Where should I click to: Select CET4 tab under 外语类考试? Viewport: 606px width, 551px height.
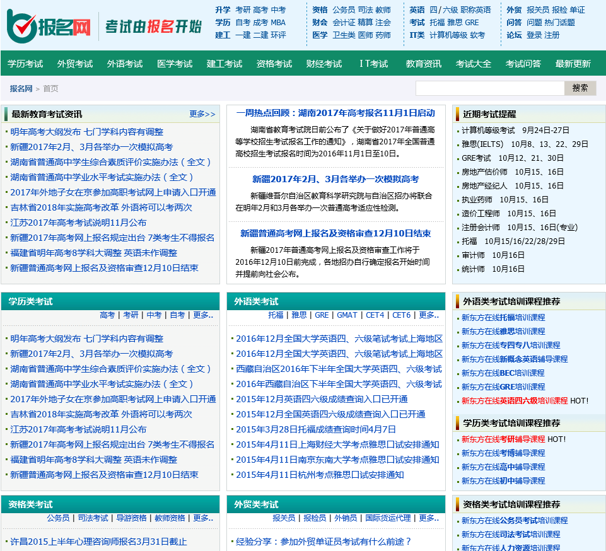375,315
